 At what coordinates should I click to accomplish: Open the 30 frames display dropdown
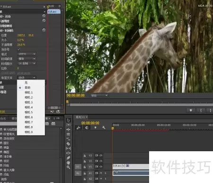click(27, 64)
